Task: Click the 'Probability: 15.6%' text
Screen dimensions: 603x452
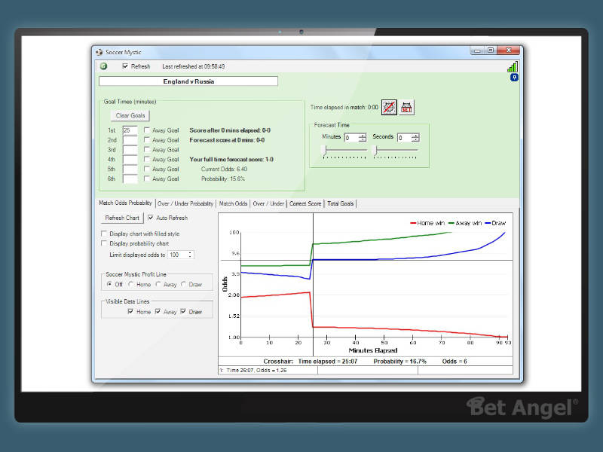Action: pos(223,179)
